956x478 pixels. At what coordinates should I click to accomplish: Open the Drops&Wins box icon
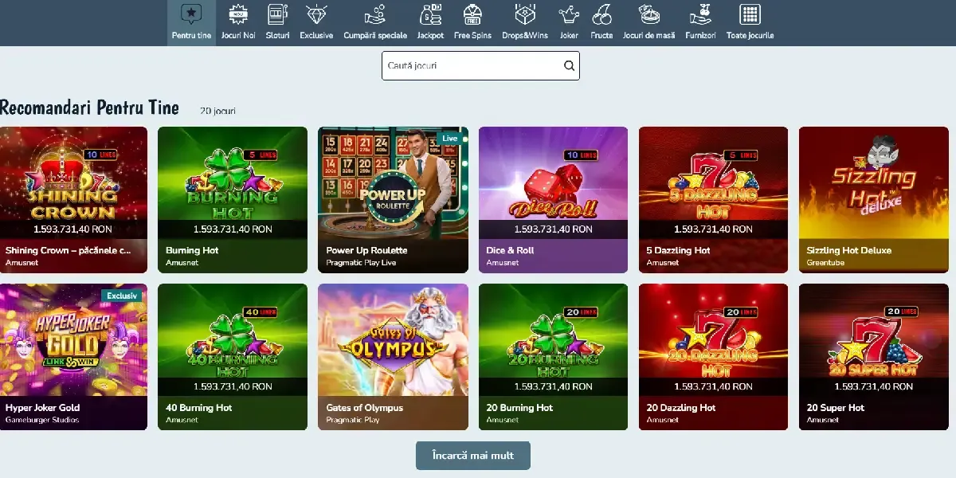[524, 14]
